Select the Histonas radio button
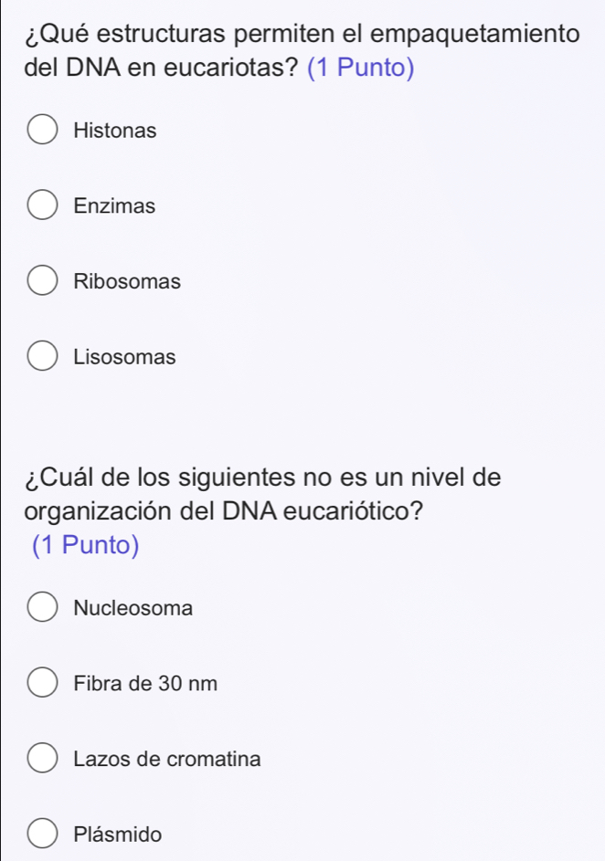Viewport: 605px width, 861px height. click(43, 131)
